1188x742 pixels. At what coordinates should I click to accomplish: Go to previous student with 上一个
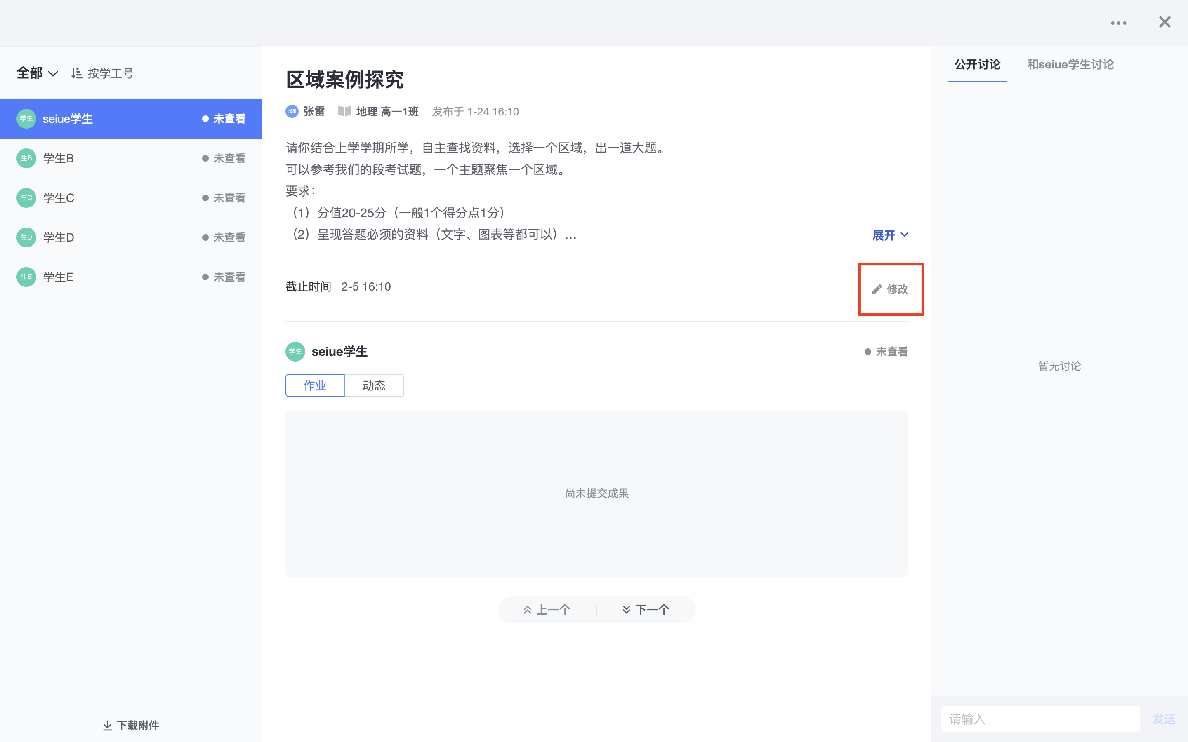point(547,610)
